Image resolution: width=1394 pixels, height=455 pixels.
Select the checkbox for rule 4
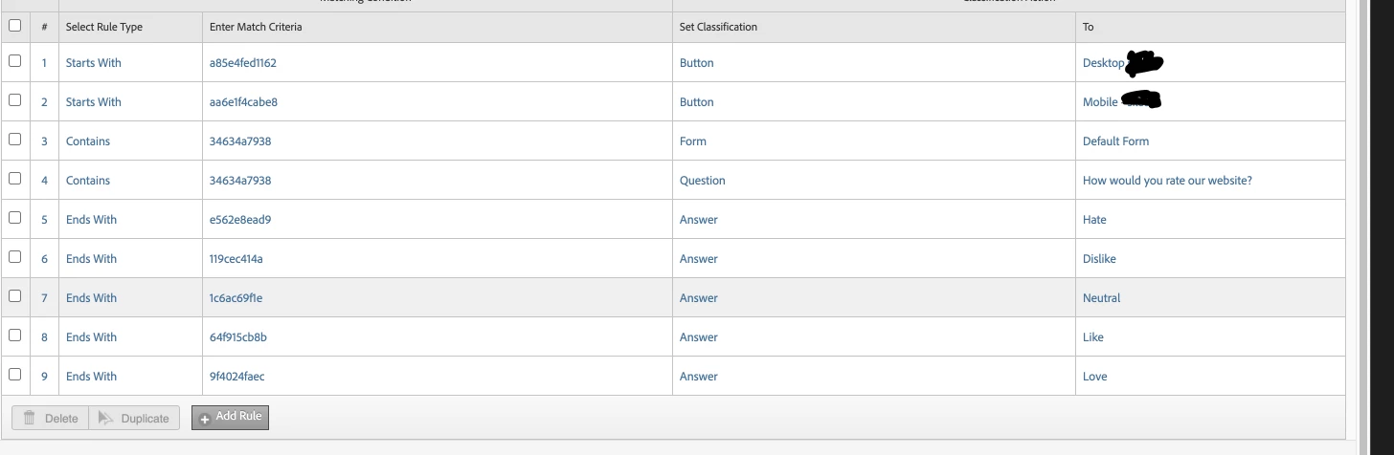(14, 179)
